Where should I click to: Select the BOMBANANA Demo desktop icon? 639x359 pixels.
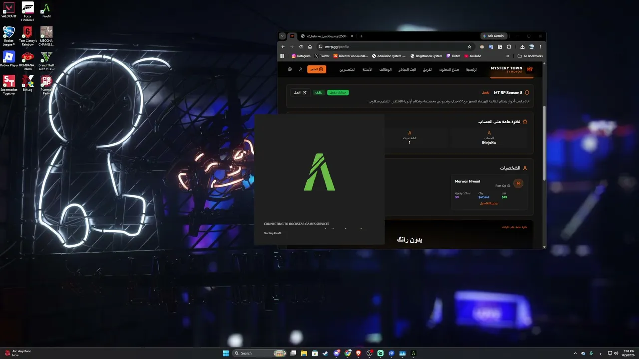click(x=28, y=61)
